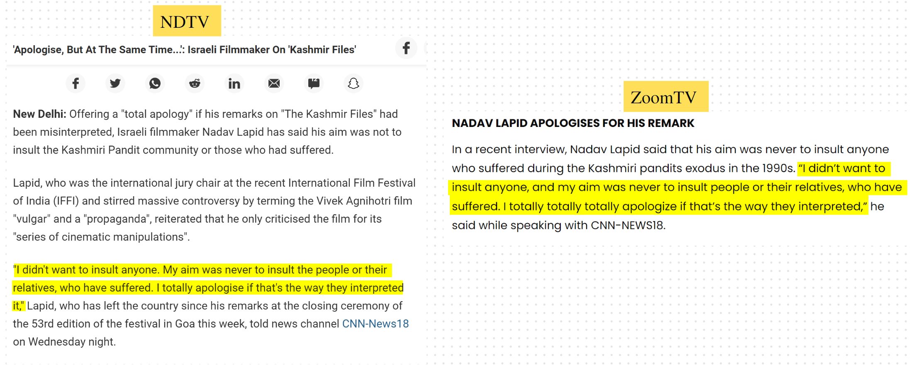Share article on Snapchat
The height and width of the screenshot is (368, 912).
click(353, 83)
